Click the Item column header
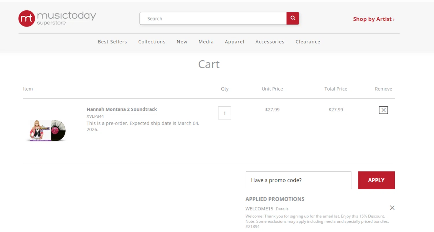 [x=28, y=89]
